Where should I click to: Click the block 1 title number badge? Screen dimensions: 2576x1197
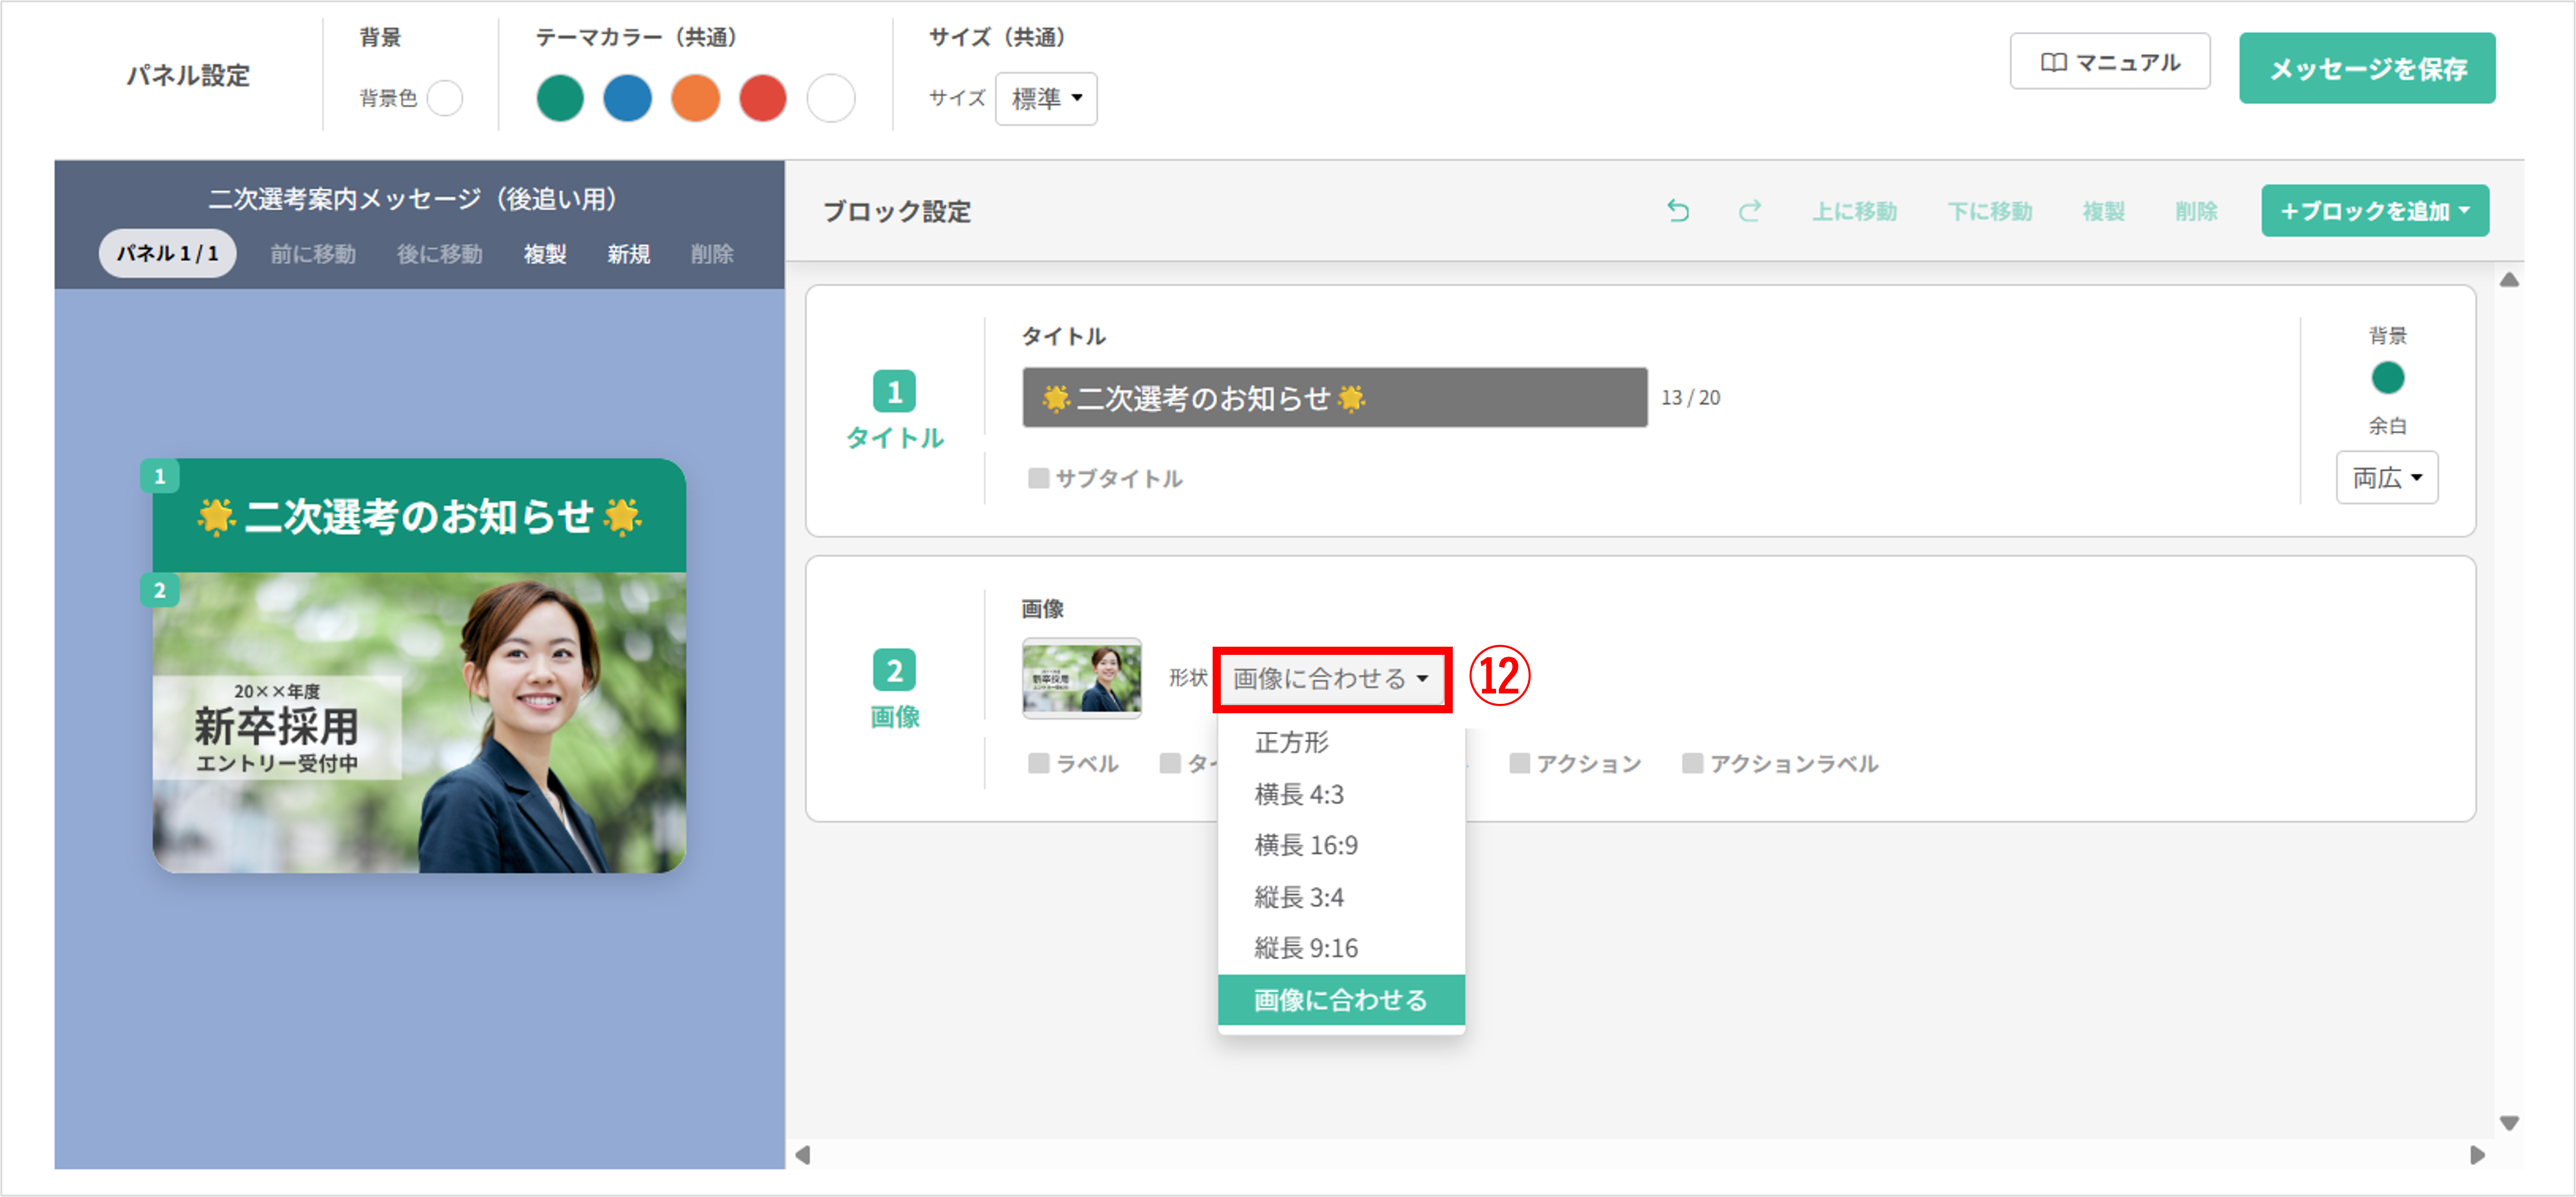pyautogui.click(x=894, y=391)
